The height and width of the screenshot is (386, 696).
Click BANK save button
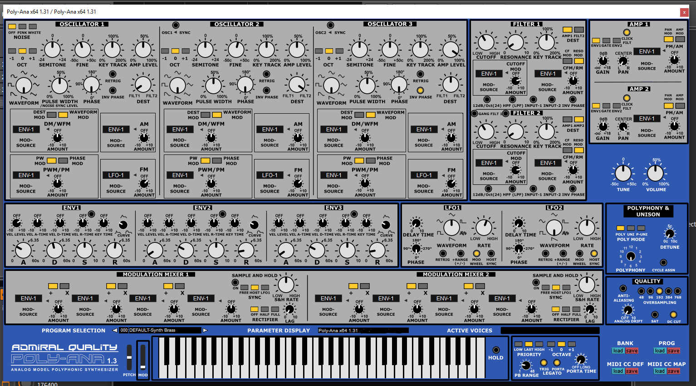(x=632, y=351)
